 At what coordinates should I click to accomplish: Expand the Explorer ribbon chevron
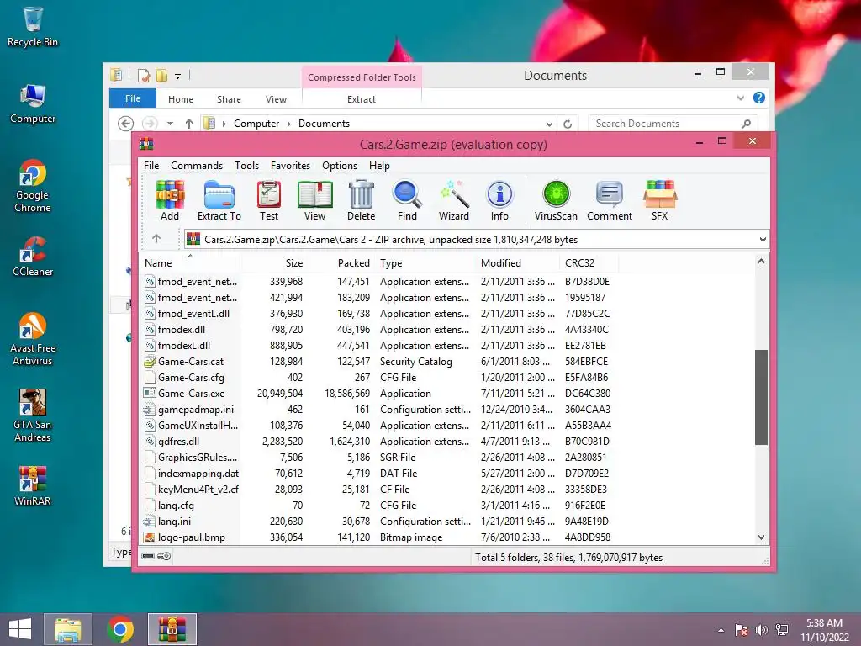(740, 98)
